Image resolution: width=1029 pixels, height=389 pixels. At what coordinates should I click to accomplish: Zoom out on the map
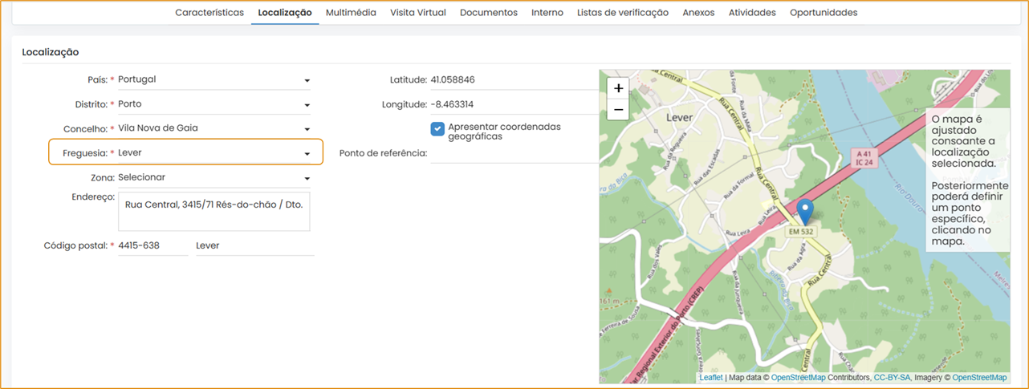pos(618,110)
